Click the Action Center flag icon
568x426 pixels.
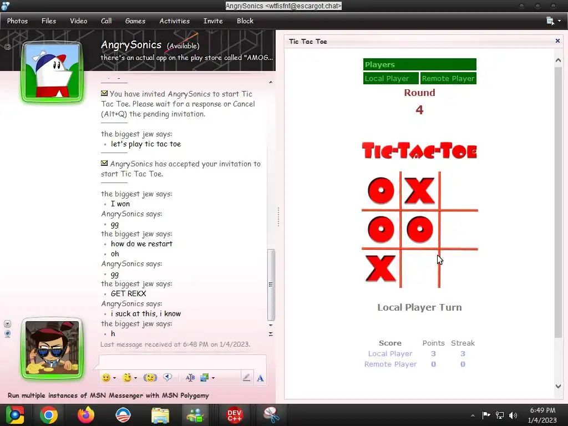(486, 415)
